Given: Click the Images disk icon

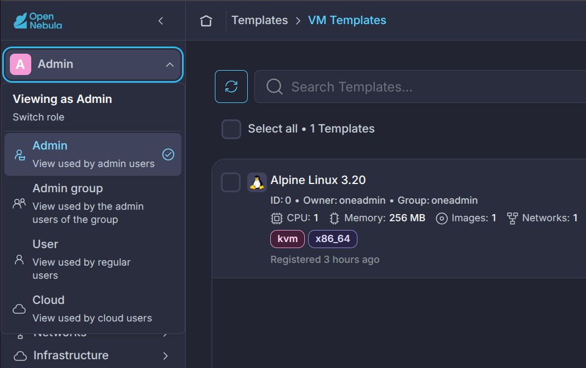Looking at the screenshot, I should click(x=441, y=219).
